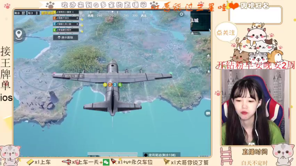This screenshot has height=166, width=296.
Task: Click the 周榜冠名 leaderboard title
Action: pos(255,6)
